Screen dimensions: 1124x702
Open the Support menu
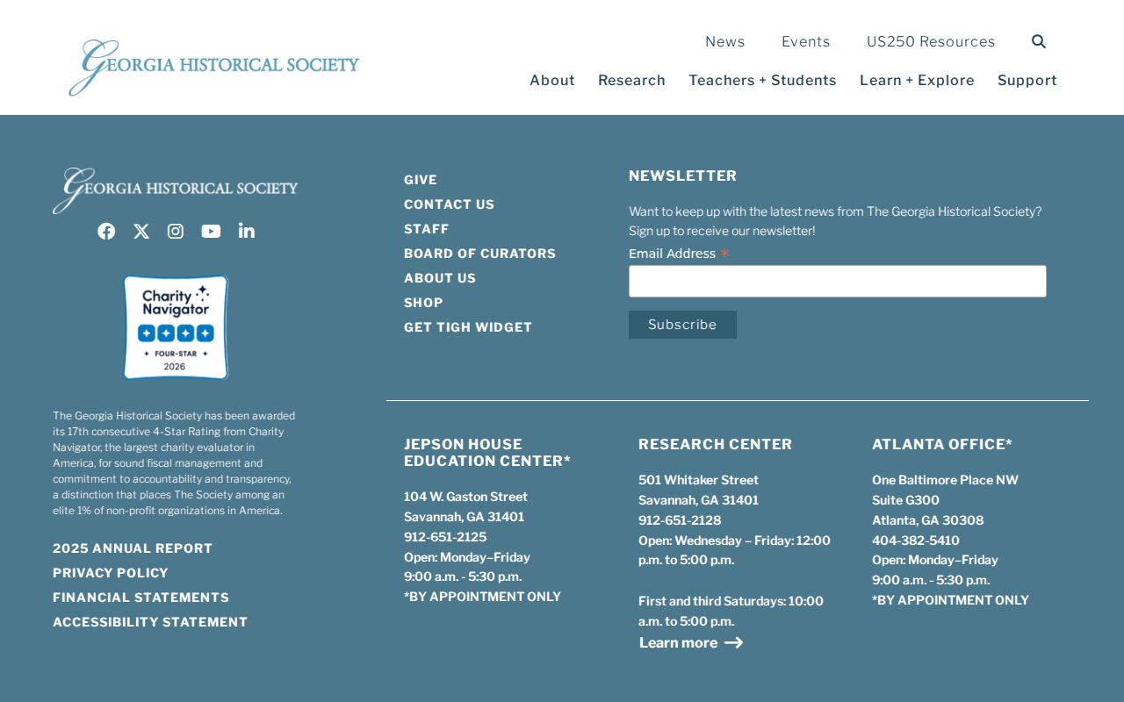1027,80
